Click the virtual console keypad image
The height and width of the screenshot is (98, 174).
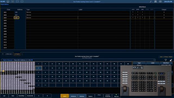(146, 81)
